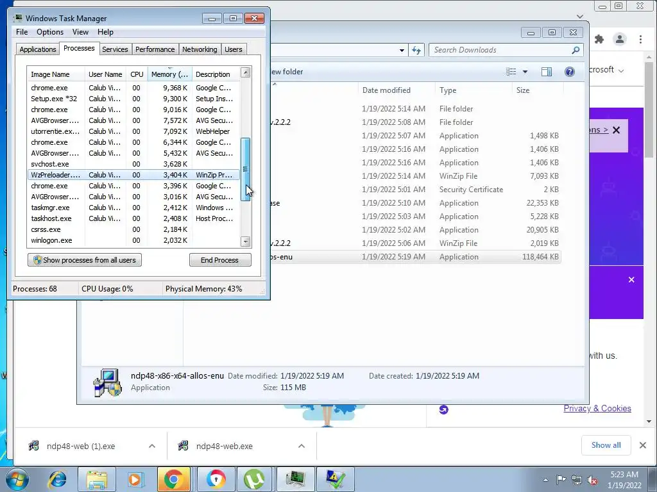The width and height of the screenshot is (657, 492).
Task: Select the winlogon.exe process row
Action: pyautogui.click(x=133, y=240)
